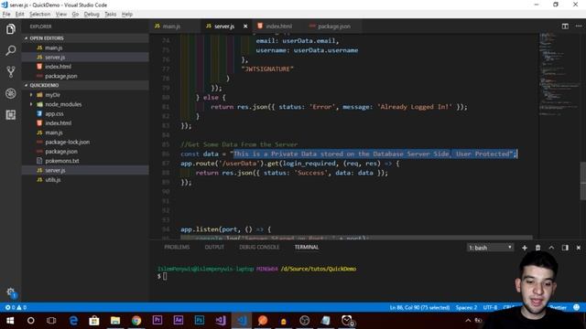586x329 pixels.
Task: Click UTF-8 encoding status entry
Action: pyautogui.click(x=490, y=307)
